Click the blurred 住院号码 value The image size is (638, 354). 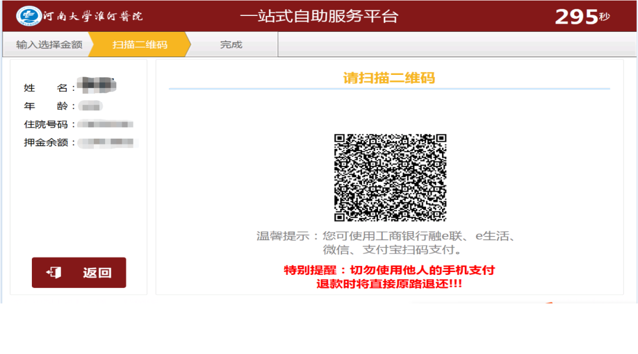tap(106, 124)
